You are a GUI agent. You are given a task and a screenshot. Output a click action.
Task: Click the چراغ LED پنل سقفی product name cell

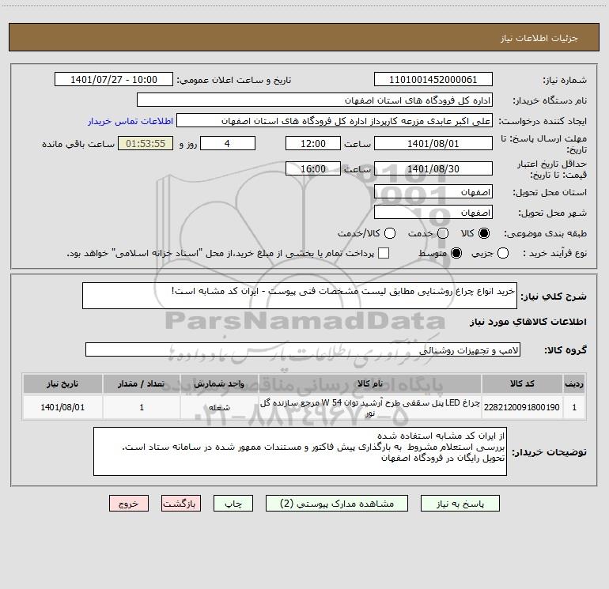370,407
